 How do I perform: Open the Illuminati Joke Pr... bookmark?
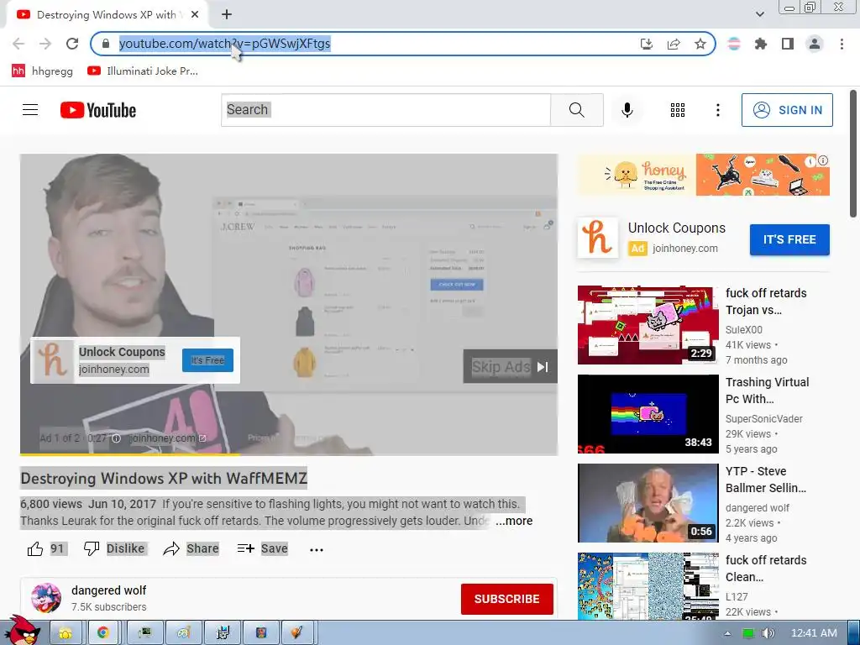click(143, 71)
